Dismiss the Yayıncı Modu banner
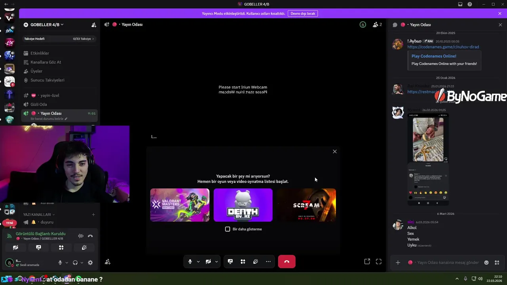The width and height of the screenshot is (507, 285). coord(500,13)
